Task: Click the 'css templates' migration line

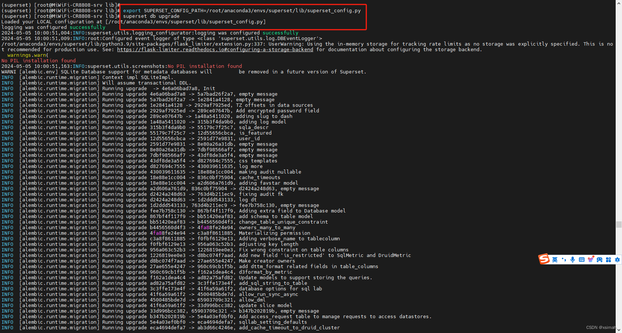Action: point(140,161)
